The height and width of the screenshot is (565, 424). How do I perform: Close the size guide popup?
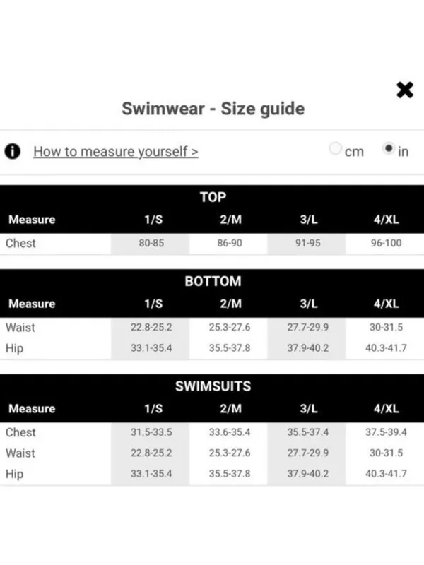click(404, 90)
